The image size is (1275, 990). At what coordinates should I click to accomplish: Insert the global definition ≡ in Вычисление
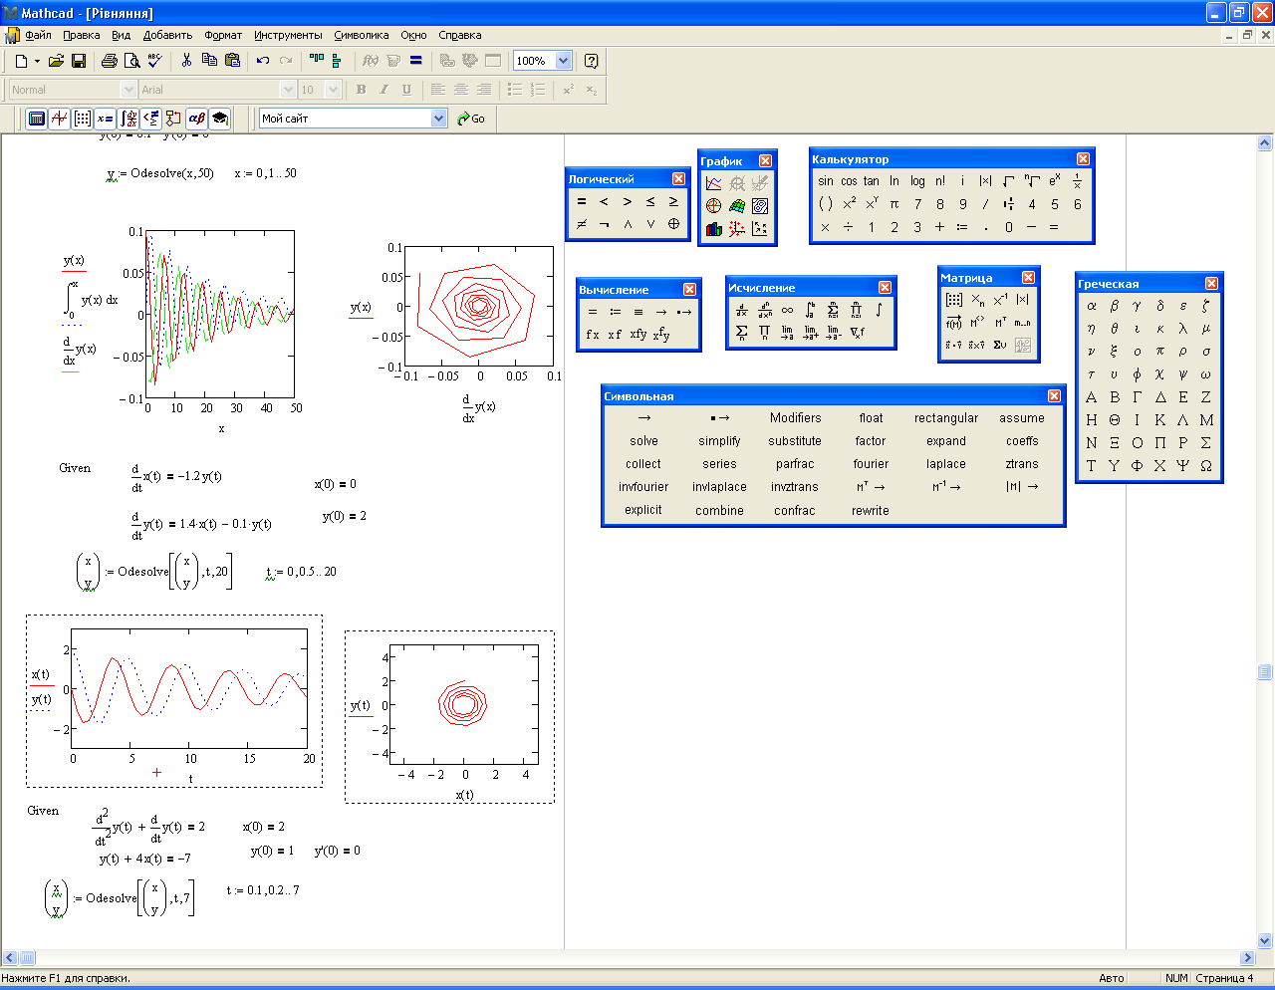638,312
